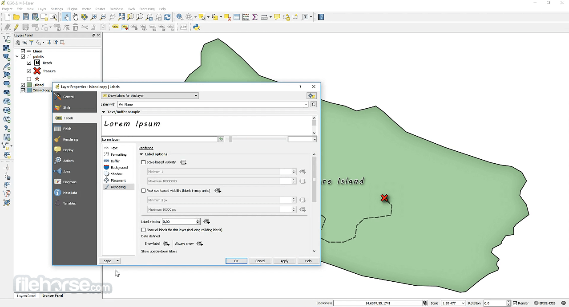Click the Delete Selected trash icon
This screenshot has height=307, width=569.
tap(75, 27)
